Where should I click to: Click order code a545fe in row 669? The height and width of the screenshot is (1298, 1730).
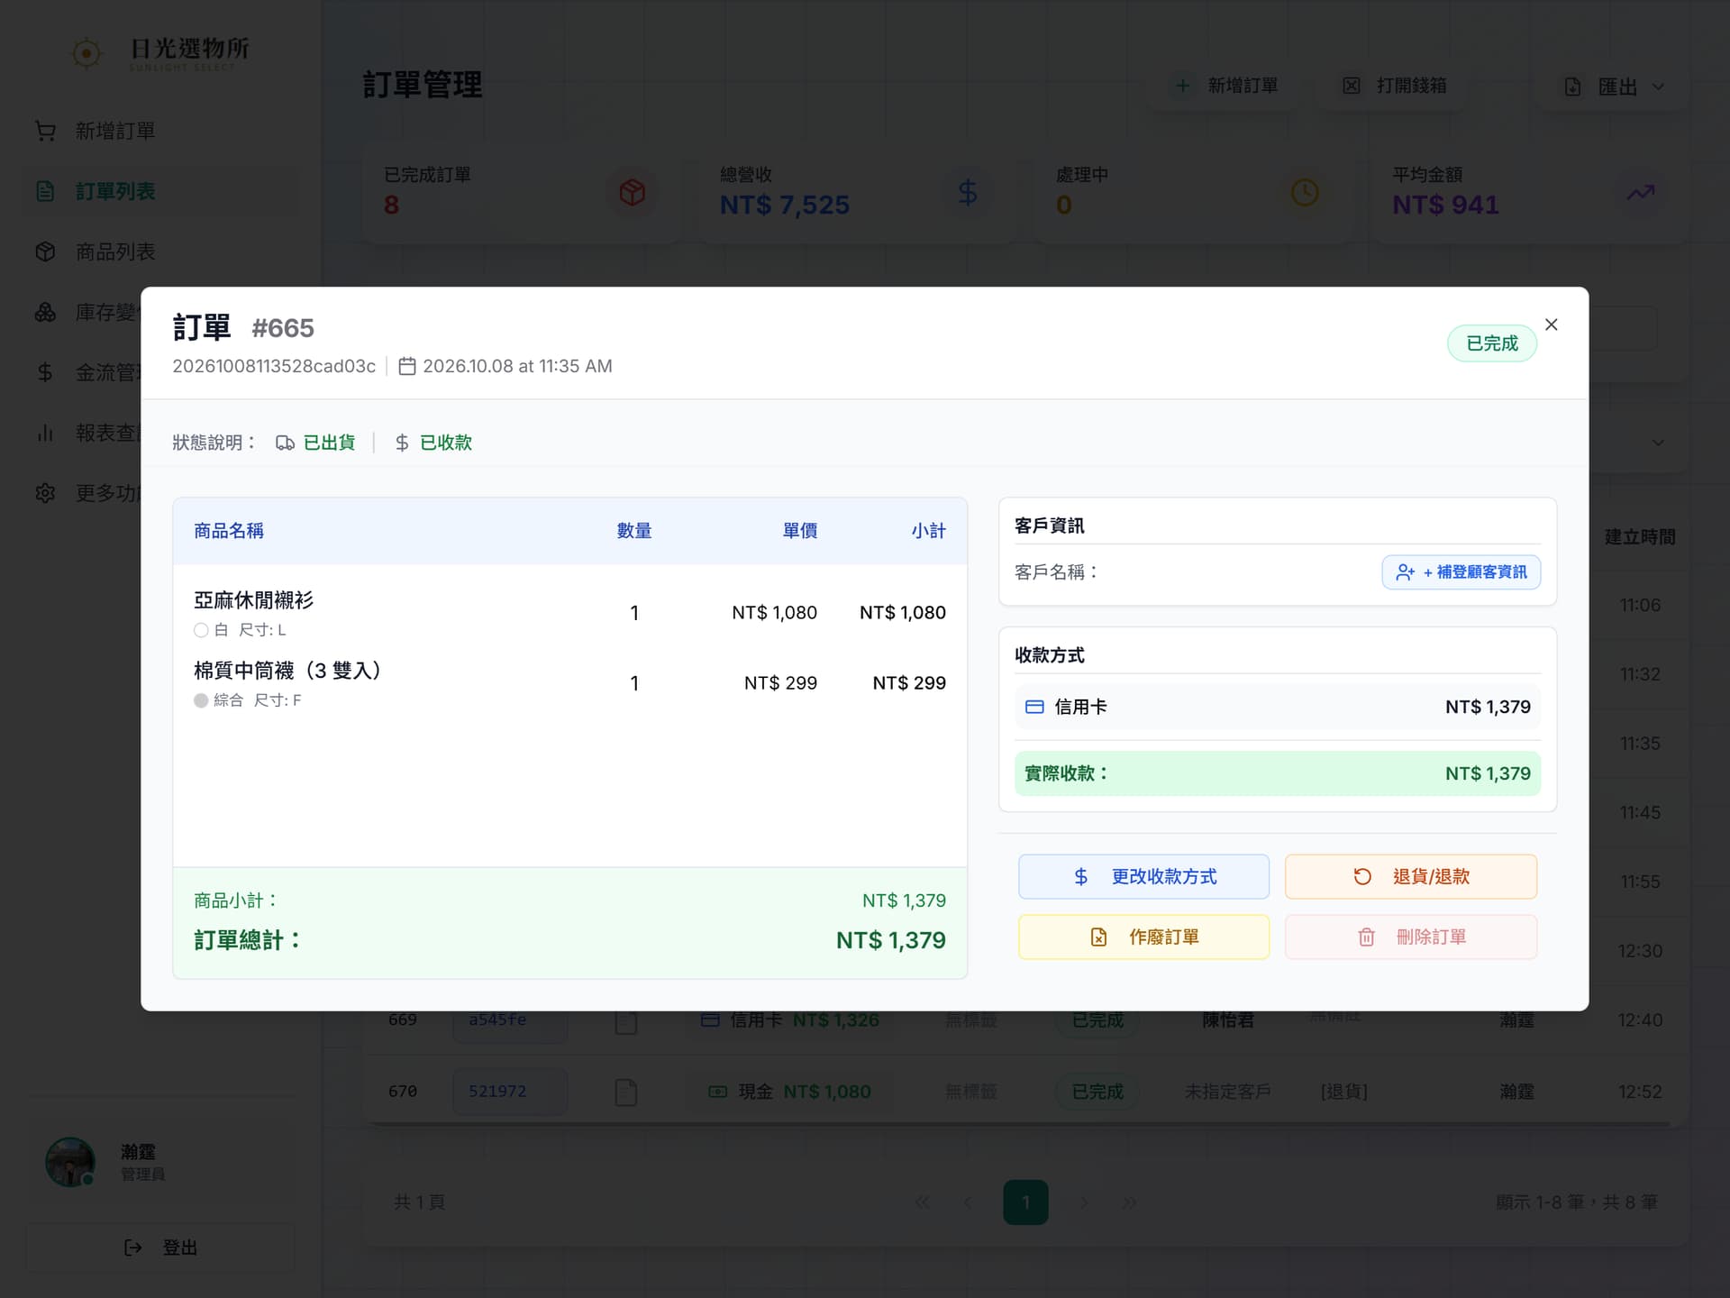click(509, 1021)
